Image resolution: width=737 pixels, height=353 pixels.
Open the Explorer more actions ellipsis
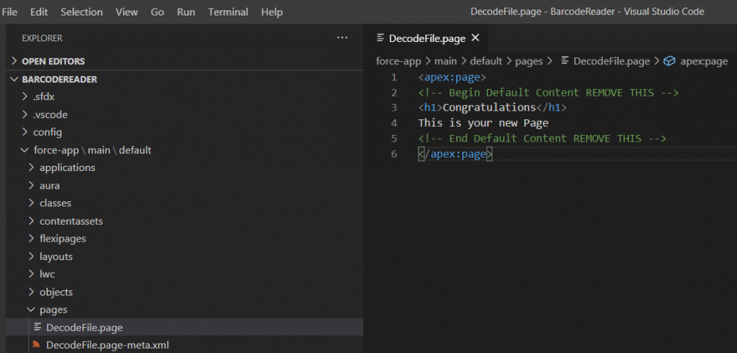tap(341, 38)
